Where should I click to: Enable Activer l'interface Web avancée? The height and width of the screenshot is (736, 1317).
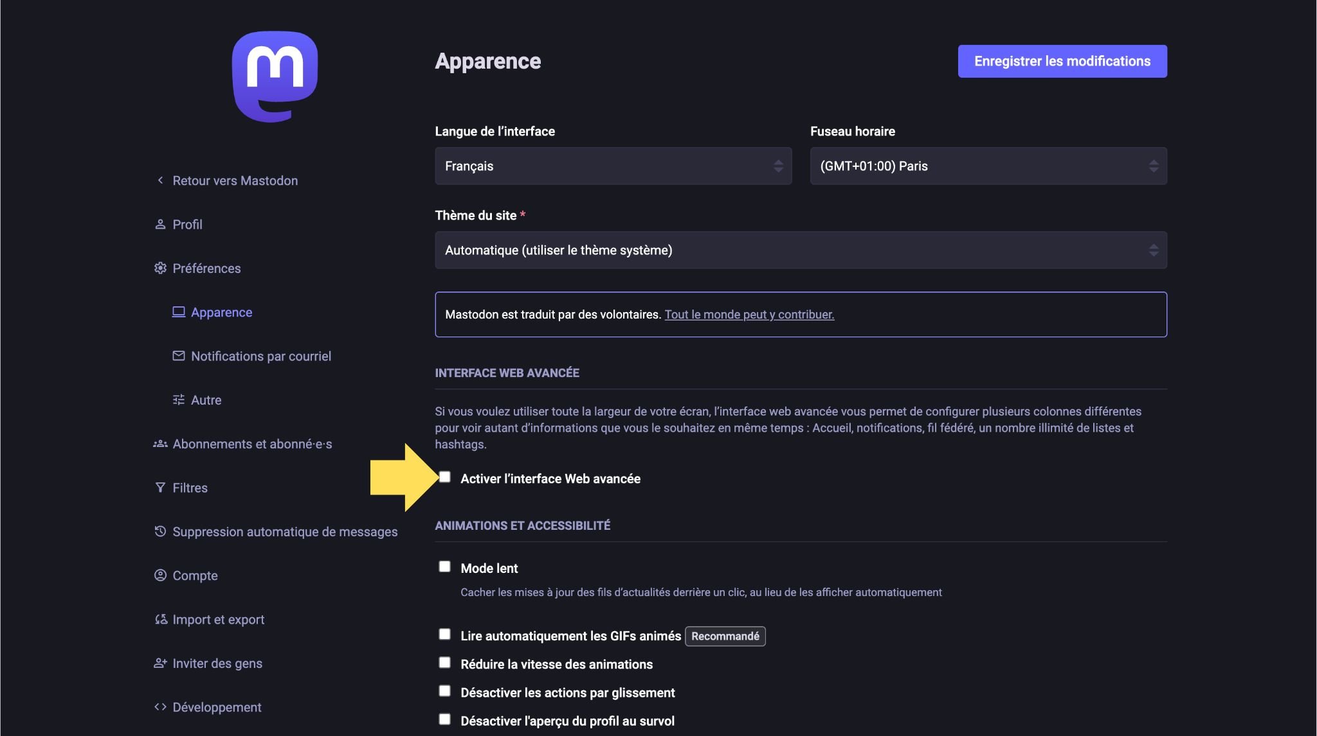pyautogui.click(x=445, y=477)
